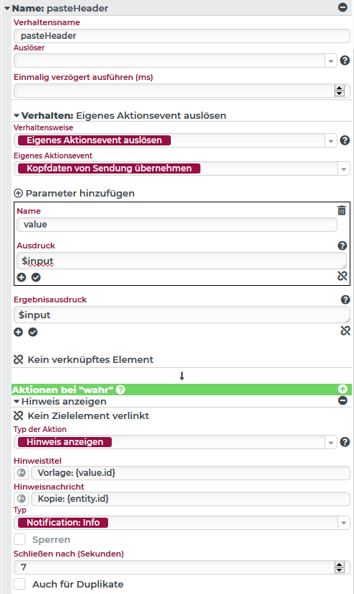Image resolution: width=354 pixels, height=594 pixels.
Task: Add an action with the green-bar plus icon
Action: coord(342,389)
